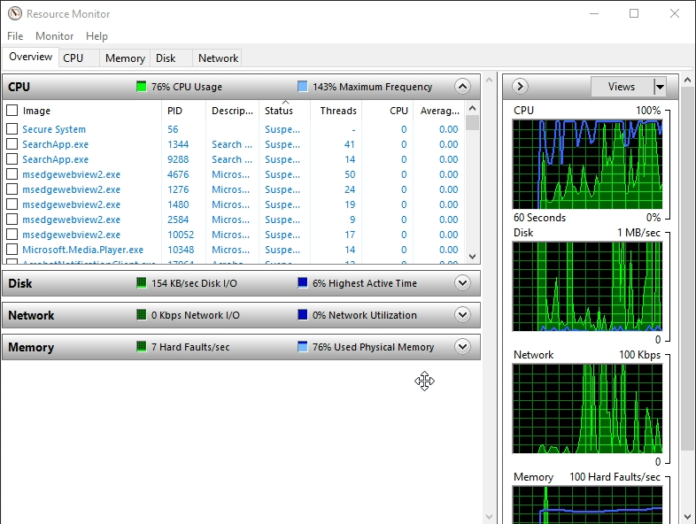Click the Network activity graph
The width and height of the screenshot is (696, 524).
click(x=587, y=409)
